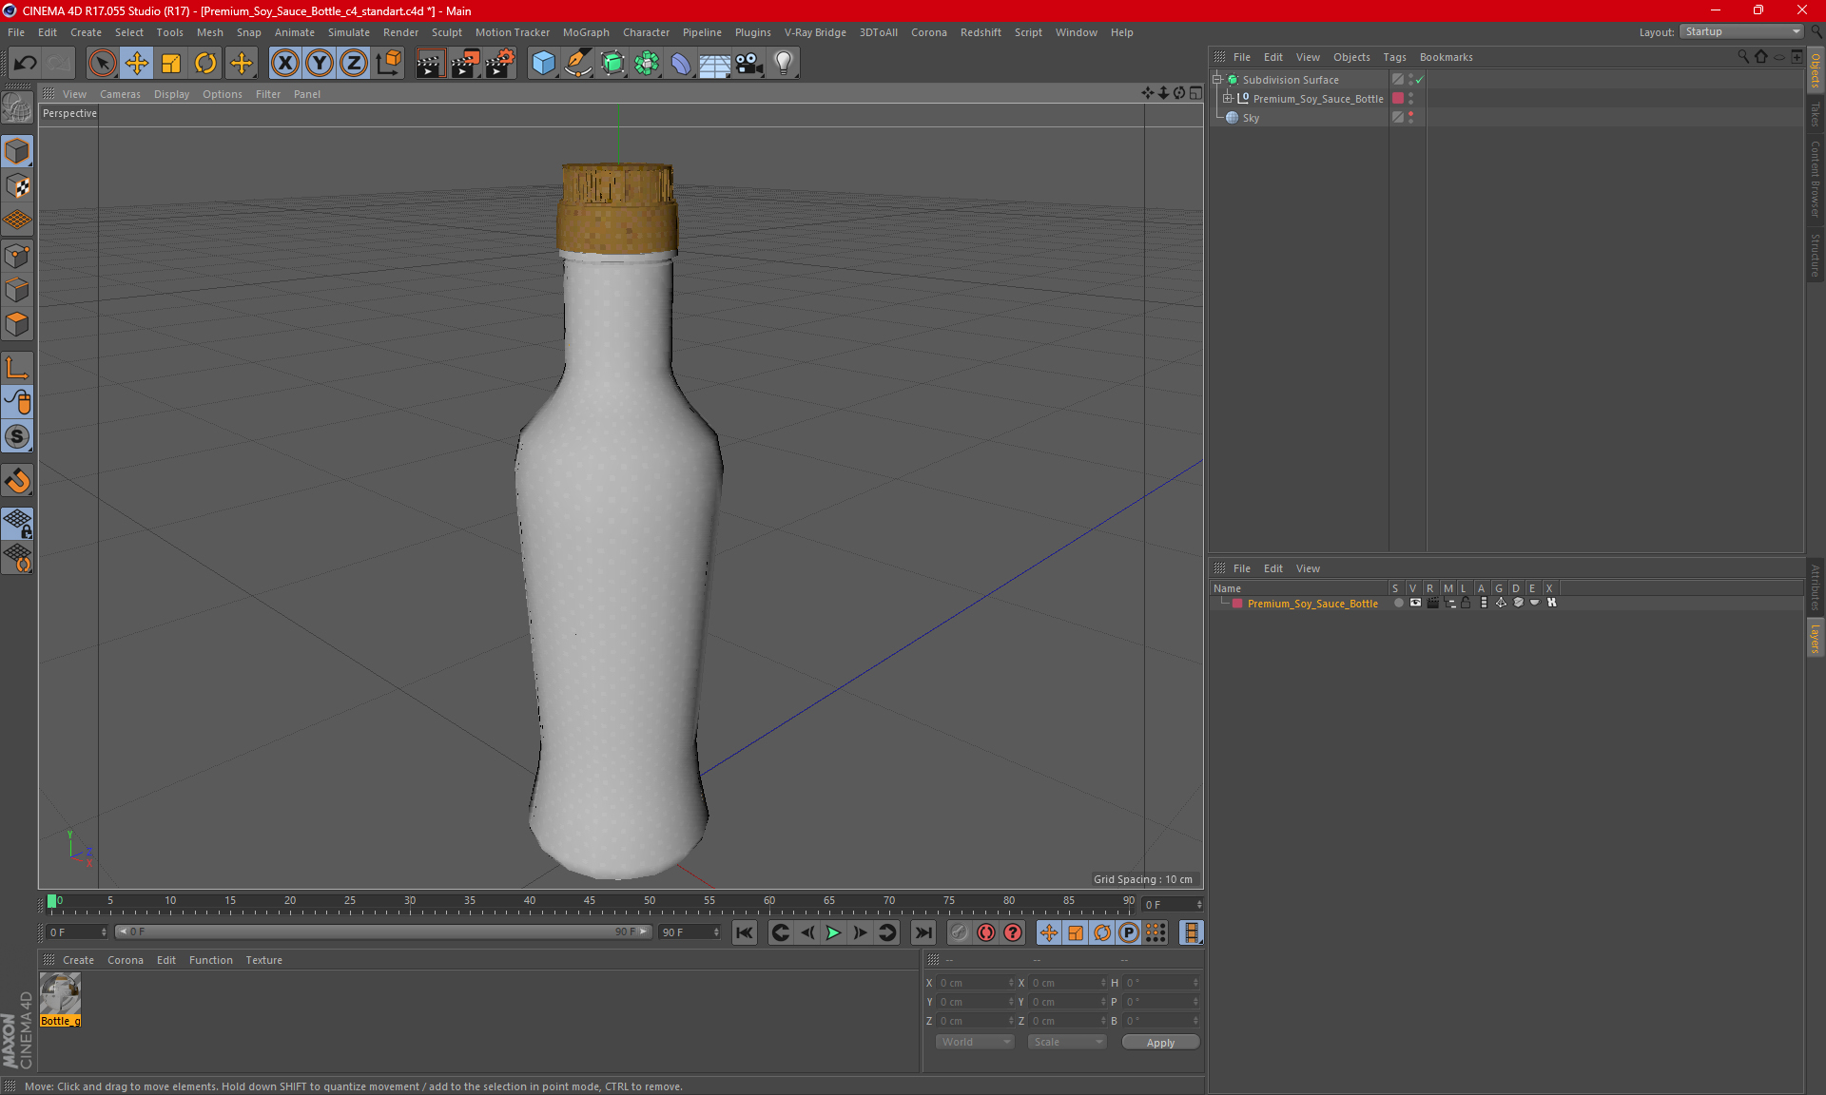Toggle Snap enable icon

pyautogui.click(x=17, y=437)
